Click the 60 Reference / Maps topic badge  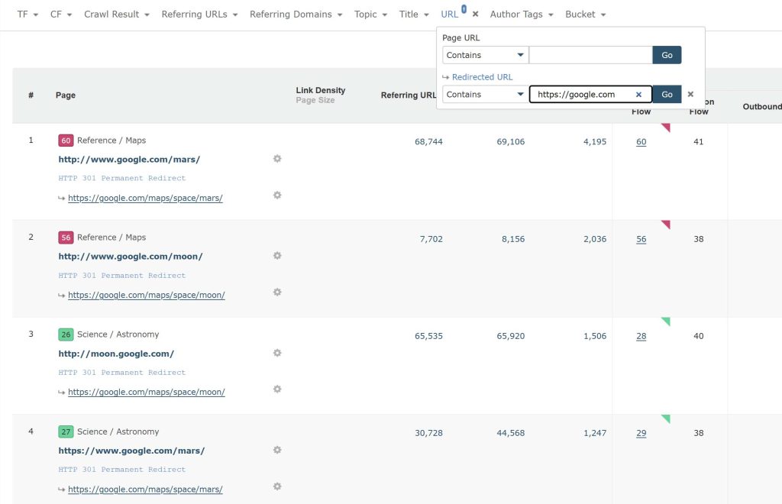click(66, 141)
